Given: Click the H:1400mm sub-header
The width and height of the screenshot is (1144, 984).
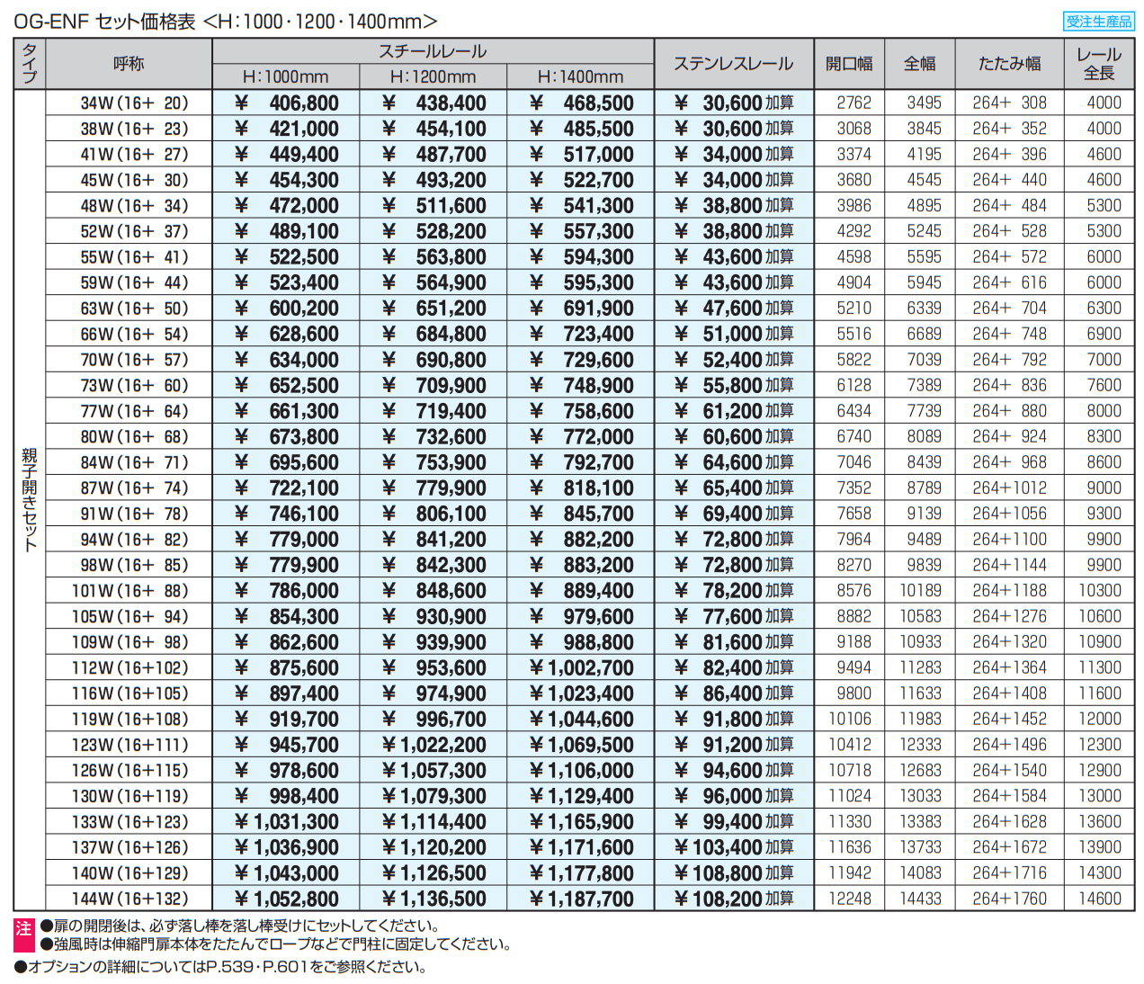Looking at the screenshot, I should pos(580,77).
